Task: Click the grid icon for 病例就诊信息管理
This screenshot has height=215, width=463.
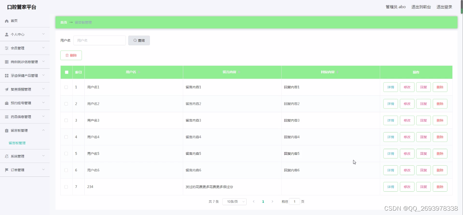Action: (x=7, y=62)
